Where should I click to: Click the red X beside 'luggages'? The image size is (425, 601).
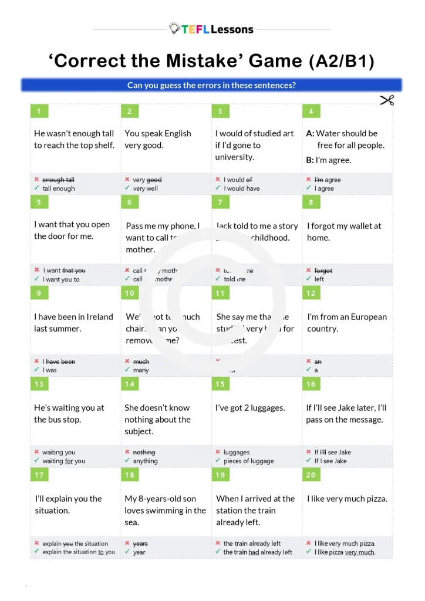pyautogui.click(x=218, y=453)
